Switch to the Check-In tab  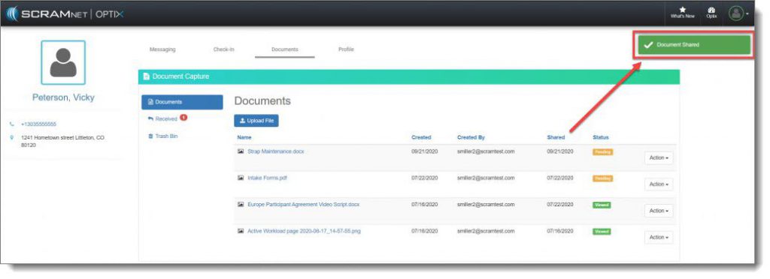click(223, 49)
